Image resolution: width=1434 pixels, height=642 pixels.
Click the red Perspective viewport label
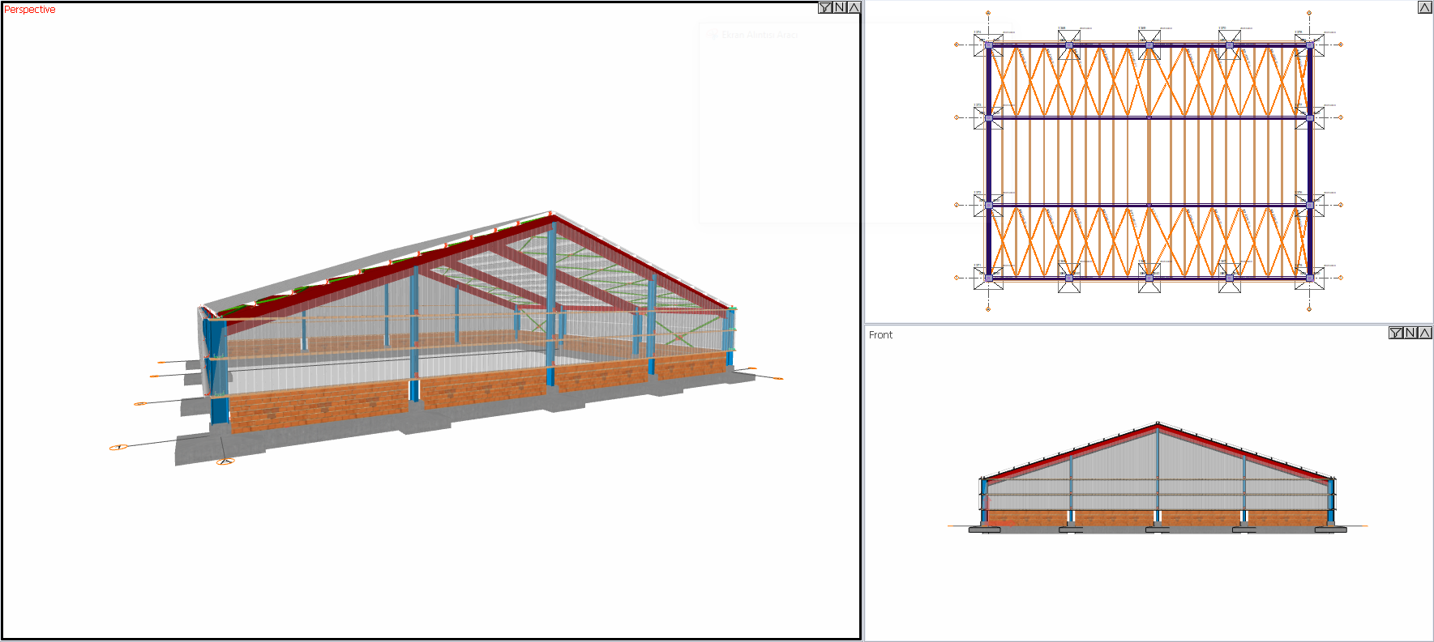pos(30,10)
